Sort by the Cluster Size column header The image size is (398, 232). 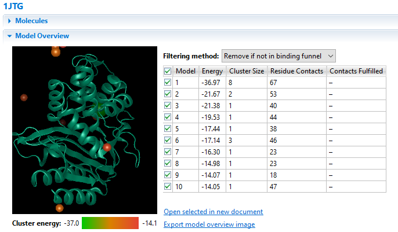247,71
